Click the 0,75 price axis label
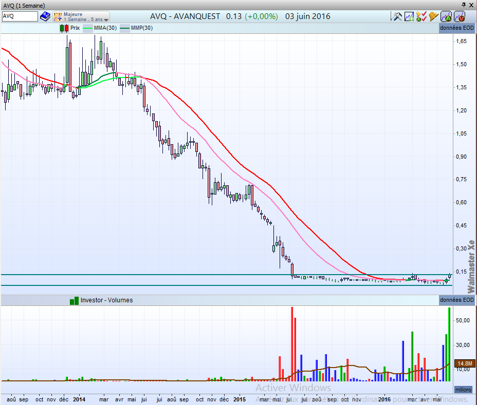 461,180
